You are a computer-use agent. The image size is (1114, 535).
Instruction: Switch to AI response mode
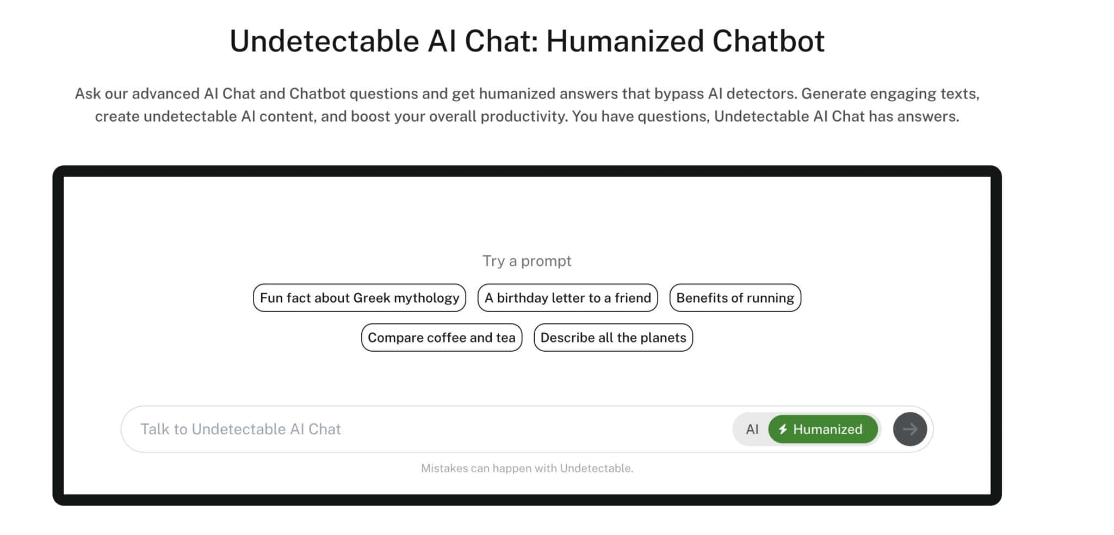[x=752, y=430]
